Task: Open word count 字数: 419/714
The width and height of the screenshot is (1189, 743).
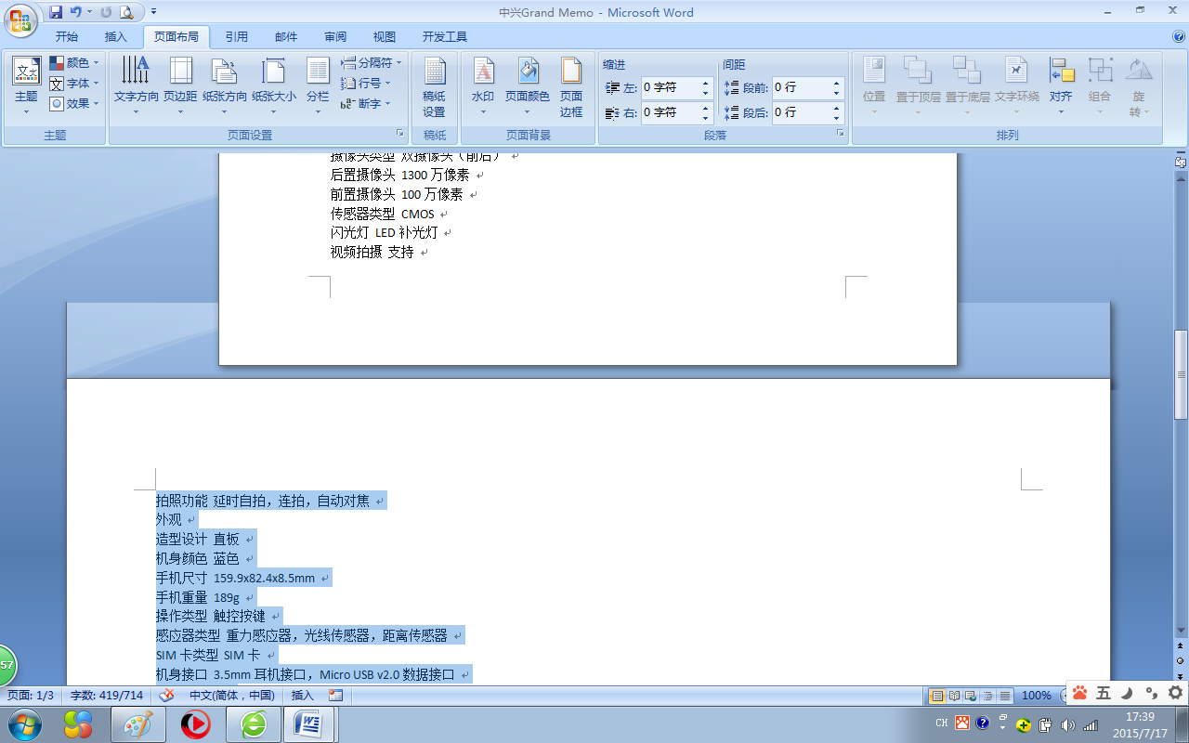Action: [107, 696]
